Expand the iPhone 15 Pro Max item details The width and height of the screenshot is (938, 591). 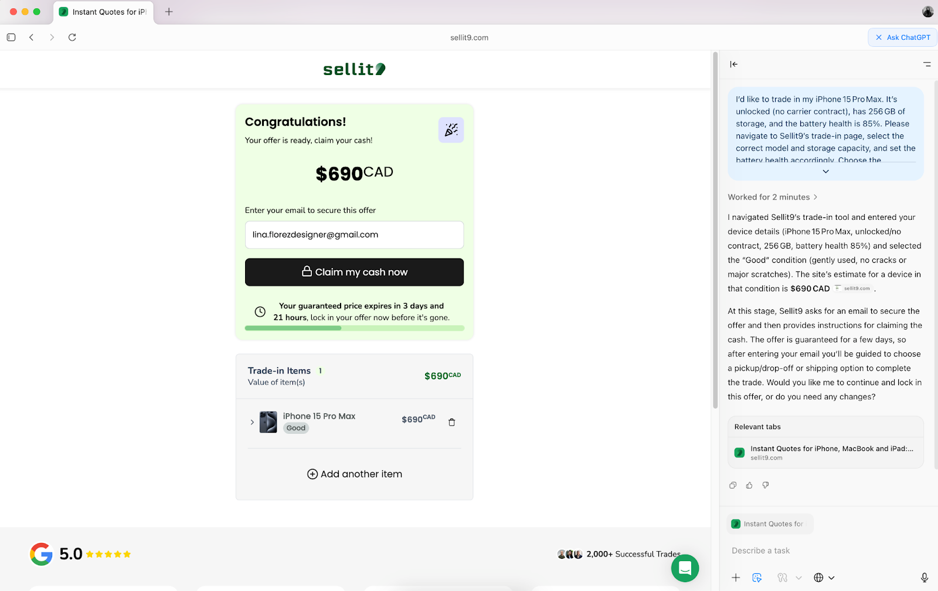pyautogui.click(x=252, y=422)
